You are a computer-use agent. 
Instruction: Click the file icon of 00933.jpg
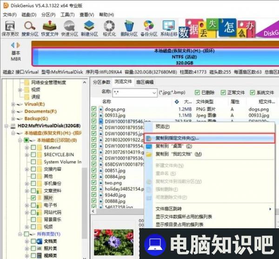[101, 116]
